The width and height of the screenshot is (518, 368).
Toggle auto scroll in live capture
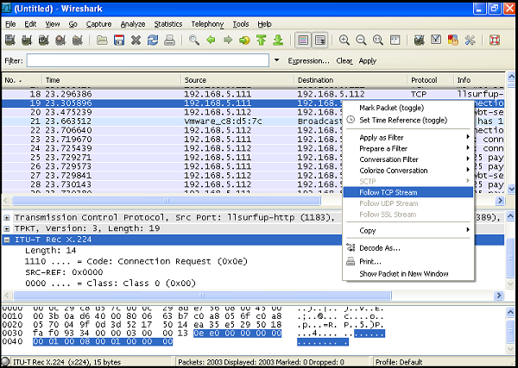[x=319, y=41]
